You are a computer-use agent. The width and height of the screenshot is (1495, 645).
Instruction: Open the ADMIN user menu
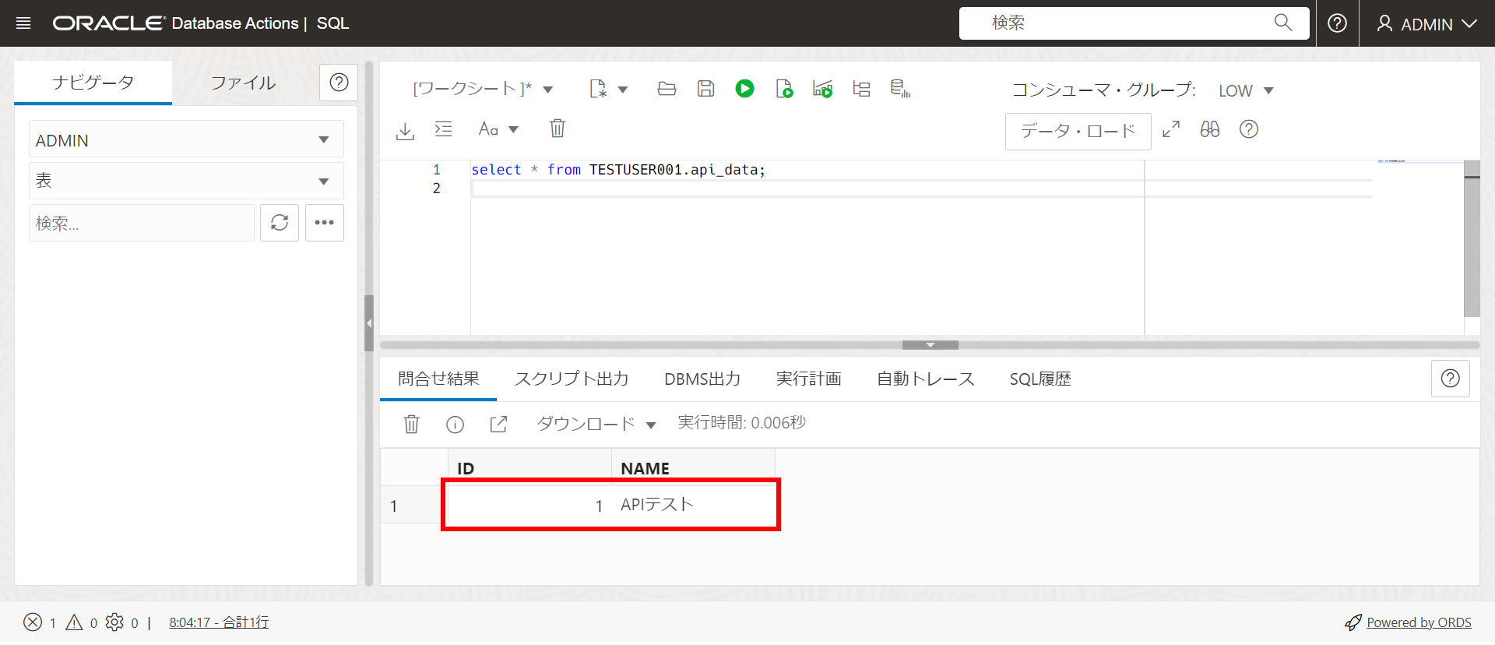[x=1426, y=24]
